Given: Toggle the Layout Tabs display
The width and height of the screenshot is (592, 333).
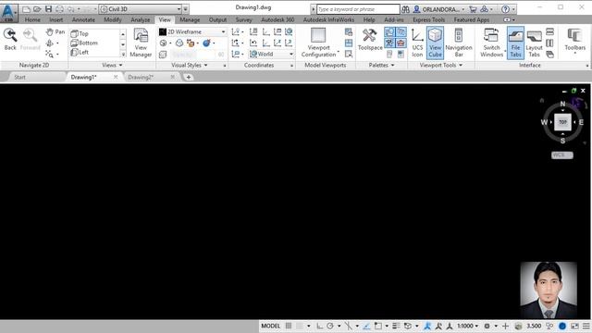Looking at the screenshot, I should coord(534,43).
